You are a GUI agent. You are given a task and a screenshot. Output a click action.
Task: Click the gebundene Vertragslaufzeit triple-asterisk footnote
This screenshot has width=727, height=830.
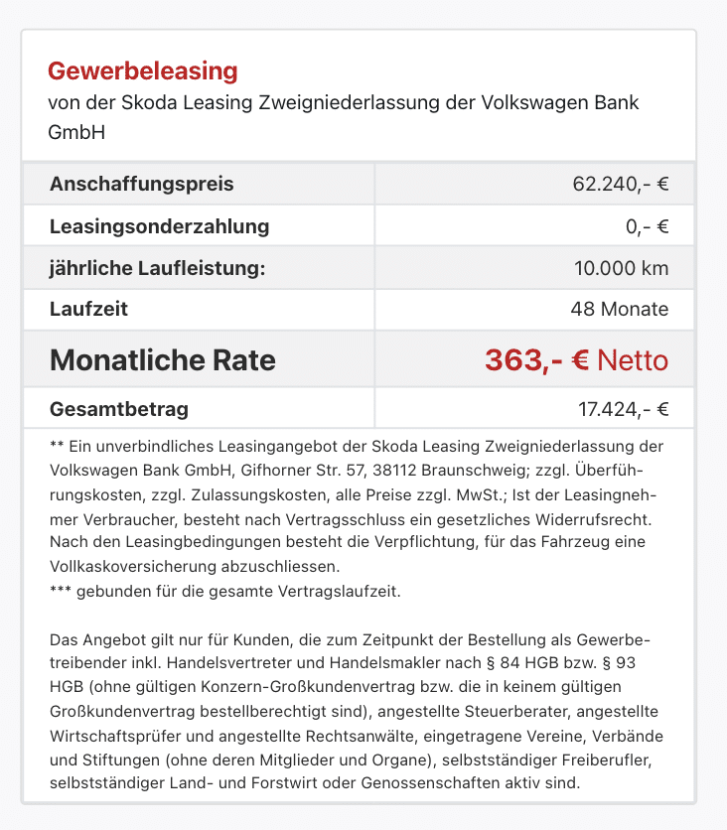[225, 591]
